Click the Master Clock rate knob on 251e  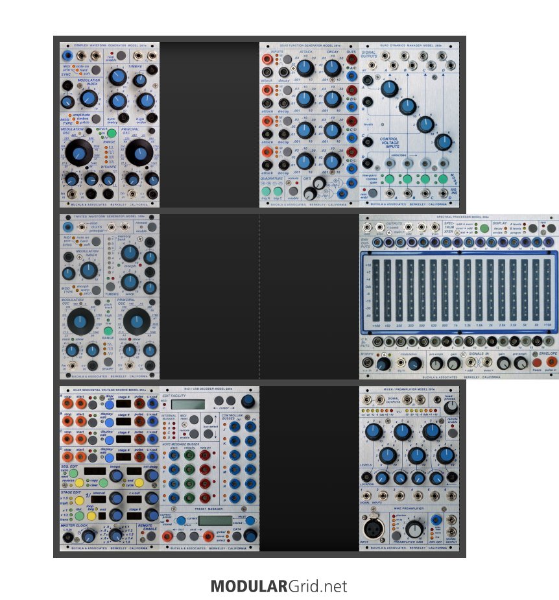89,535
